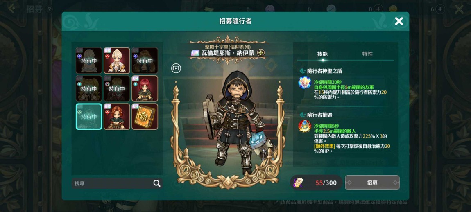Select the first owned companion thumbnail
Image resolution: width=471 pixels, height=212 pixels.
tap(89, 61)
